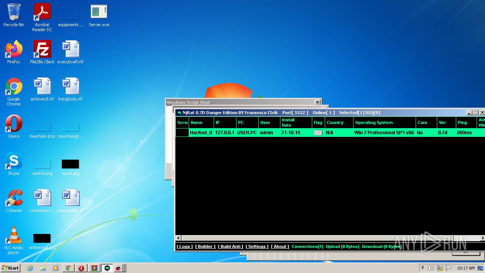Open Google Chrome desktop shortcut

point(14,92)
